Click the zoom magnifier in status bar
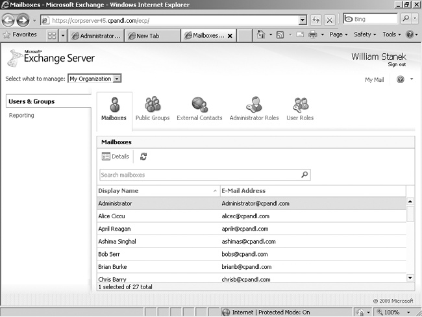Image resolution: width=422 pixels, height=317 pixels. pyautogui.click(x=380, y=312)
